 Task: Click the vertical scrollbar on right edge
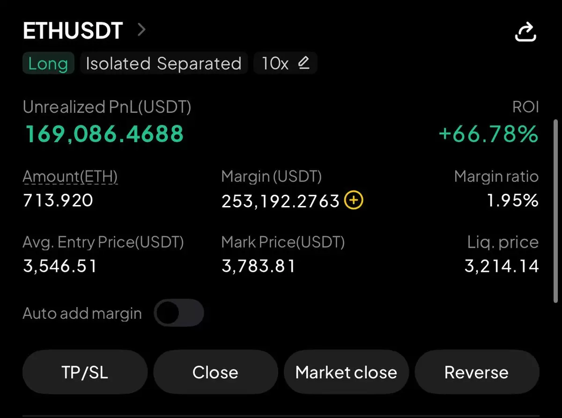point(556,211)
